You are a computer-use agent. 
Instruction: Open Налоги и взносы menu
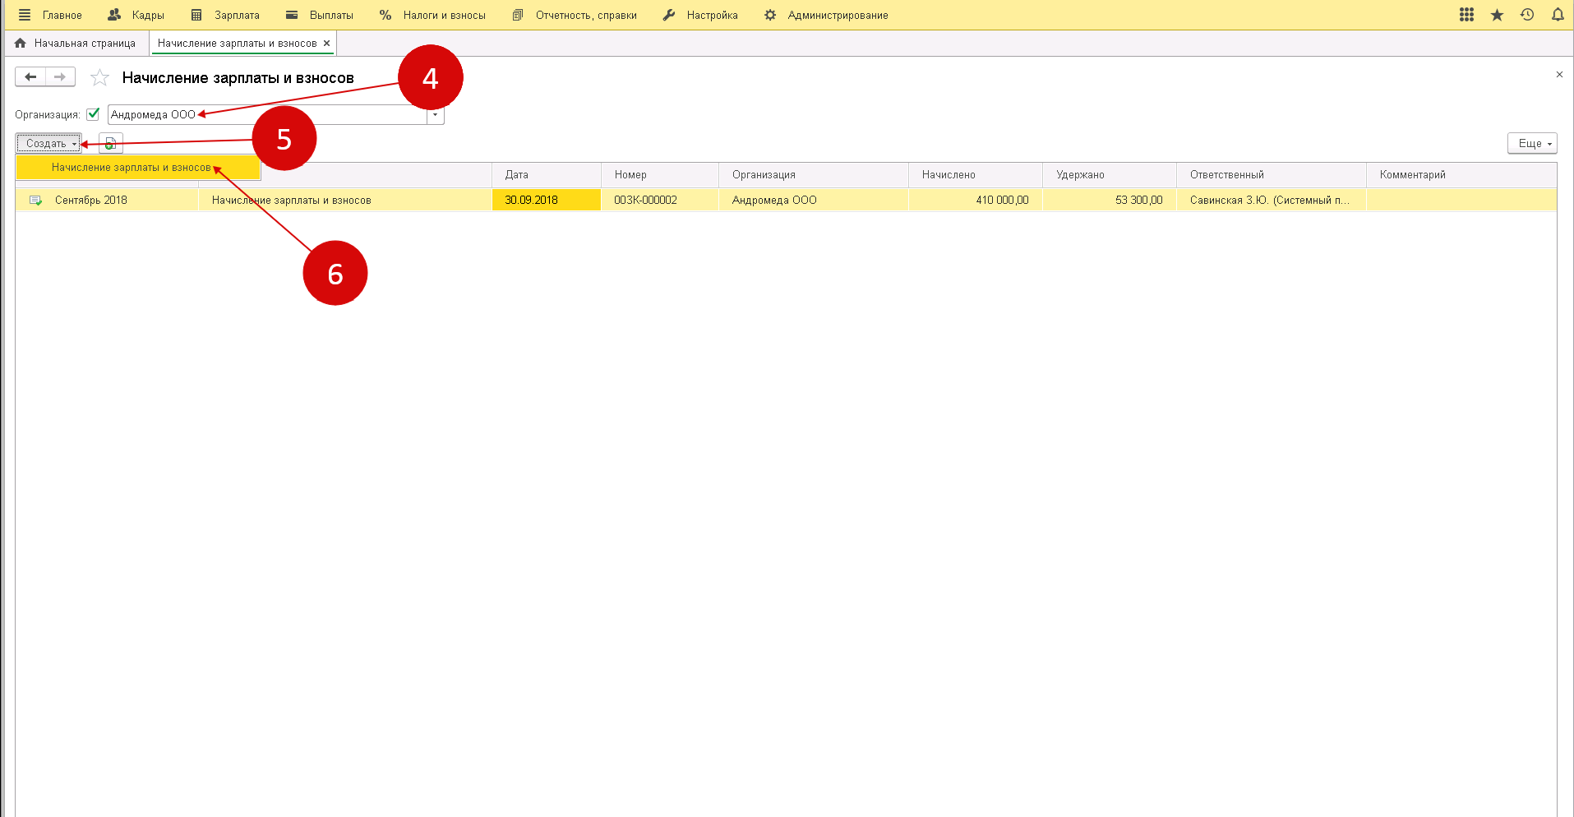pos(433,15)
